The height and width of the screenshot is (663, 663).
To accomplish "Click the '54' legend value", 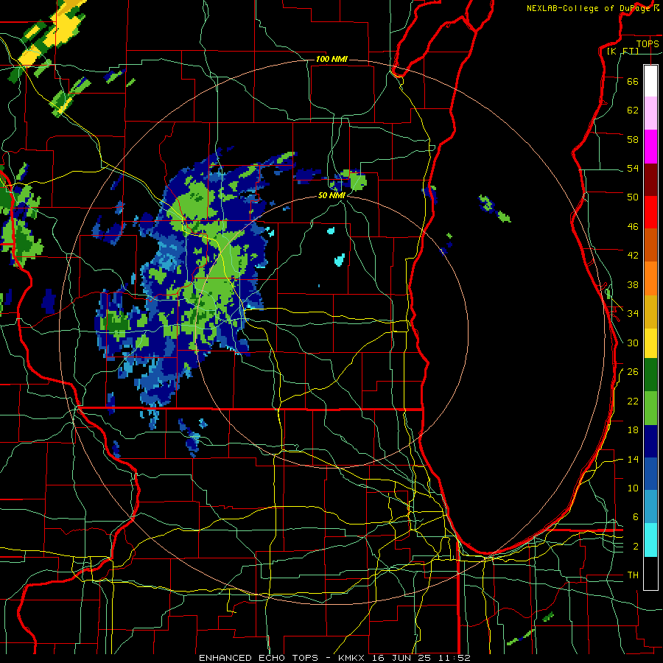I will [x=633, y=168].
